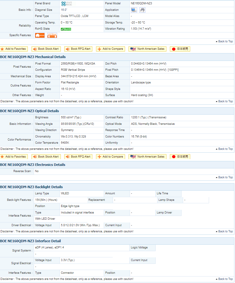Click the With LED Driver text
235x283 pixels.
point(45,218)
